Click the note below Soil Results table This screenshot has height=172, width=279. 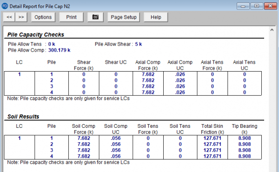point(68,162)
